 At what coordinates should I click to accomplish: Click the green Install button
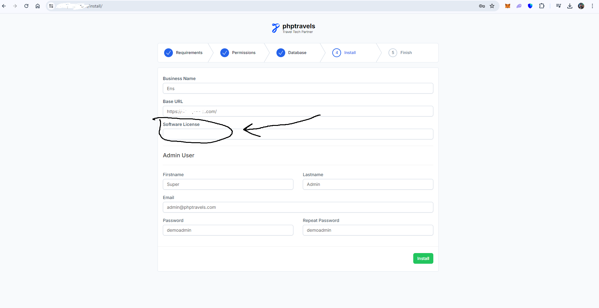click(x=423, y=258)
